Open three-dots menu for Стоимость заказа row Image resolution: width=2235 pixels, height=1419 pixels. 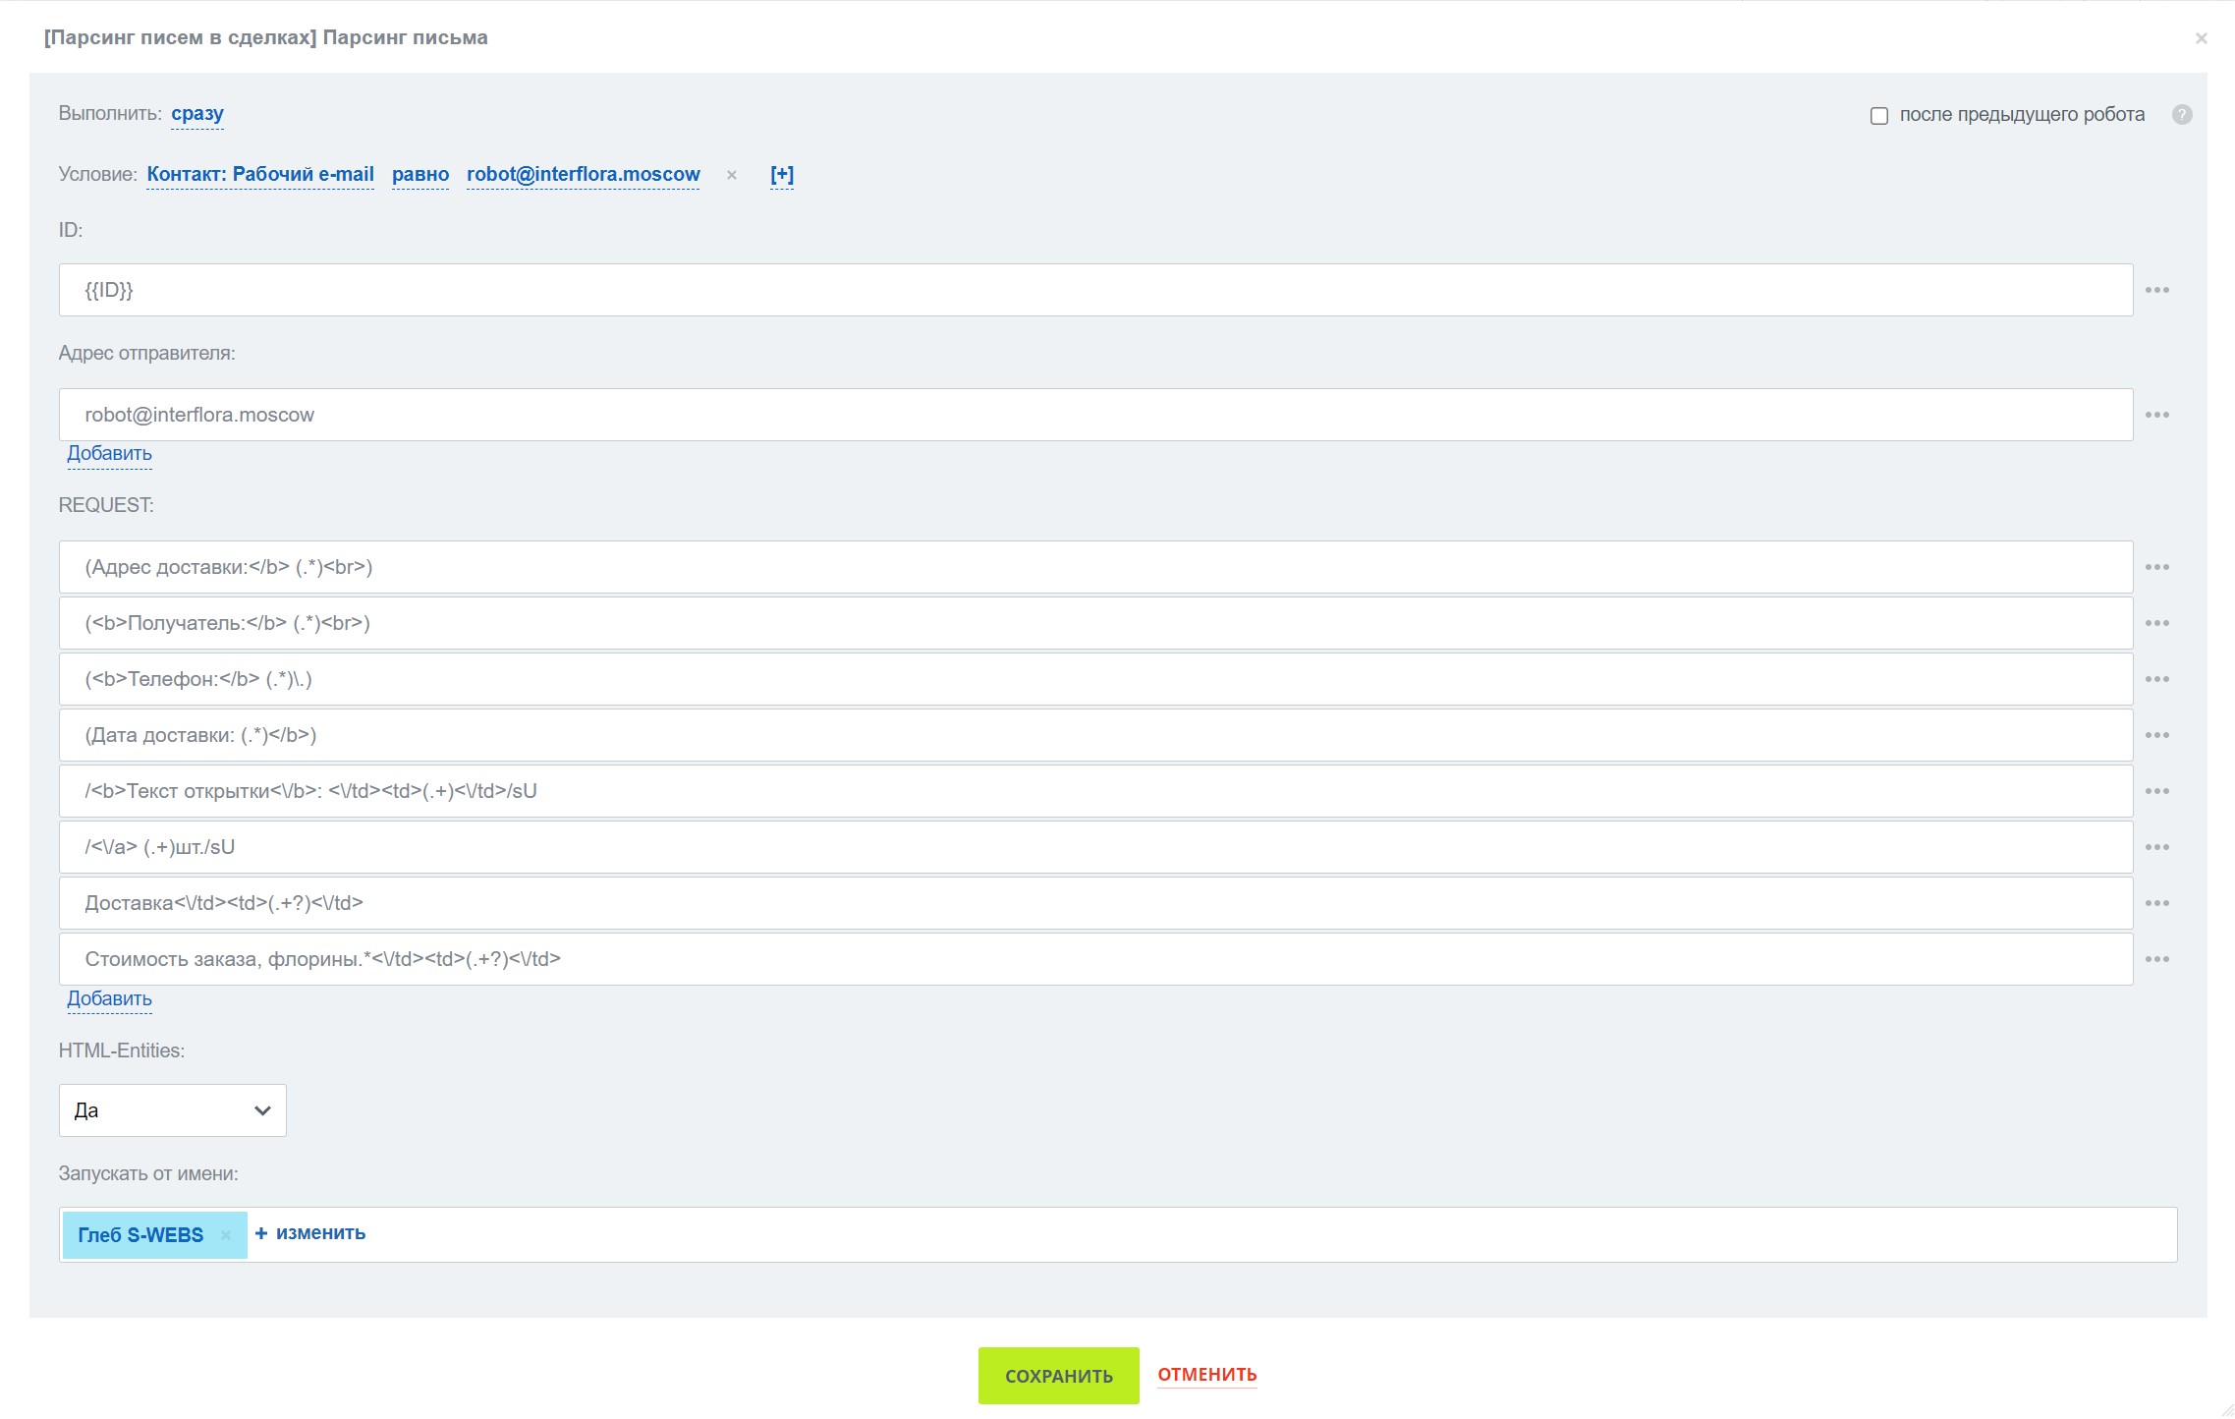coord(2156,959)
